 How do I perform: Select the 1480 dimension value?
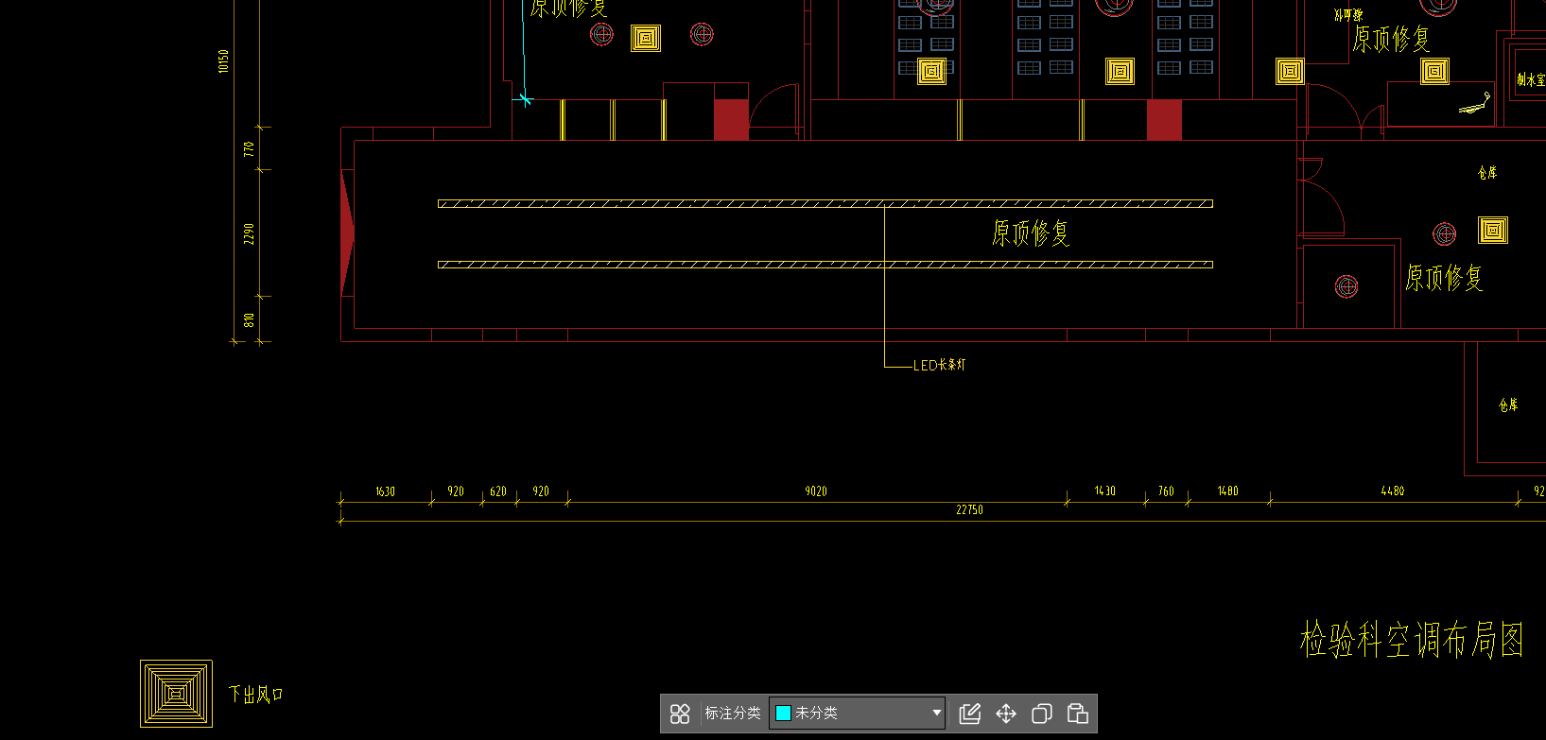tap(1227, 491)
